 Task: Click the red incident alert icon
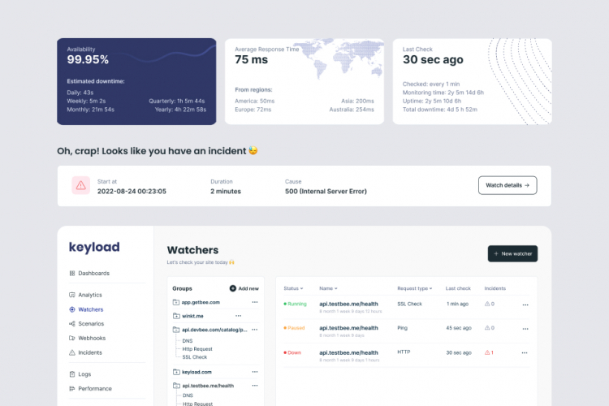click(x=80, y=185)
